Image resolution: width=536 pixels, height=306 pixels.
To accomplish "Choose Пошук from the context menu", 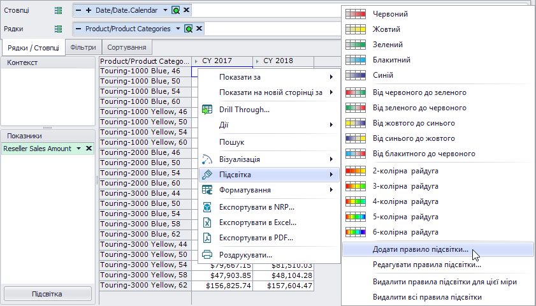I will point(270,142).
